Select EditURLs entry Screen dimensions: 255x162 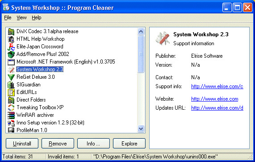(27, 92)
